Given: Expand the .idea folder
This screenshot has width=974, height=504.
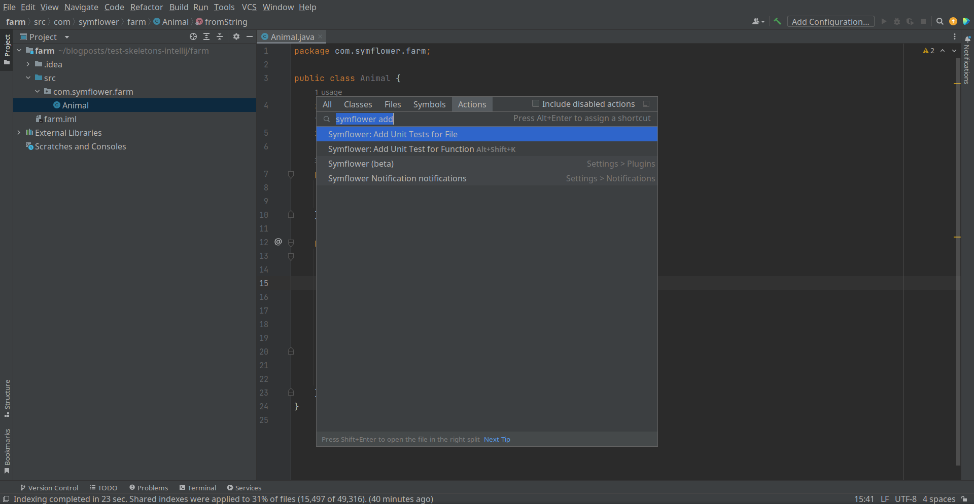Looking at the screenshot, I should (28, 64).
